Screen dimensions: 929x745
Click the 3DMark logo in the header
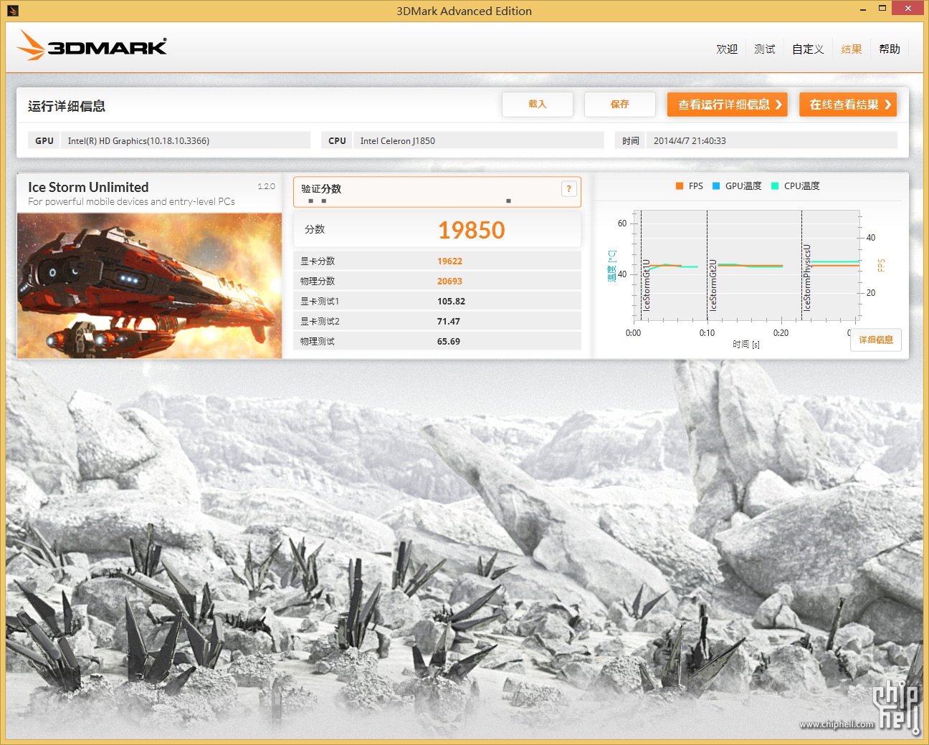tap(92, 46)
